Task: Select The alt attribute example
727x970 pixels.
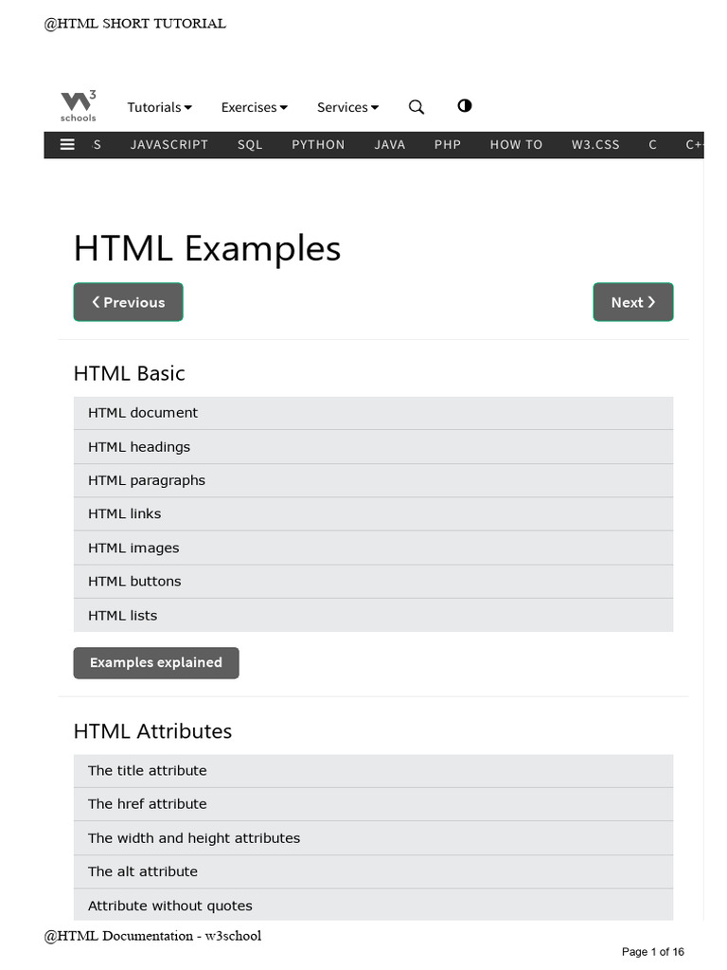Action: [143, 871]
